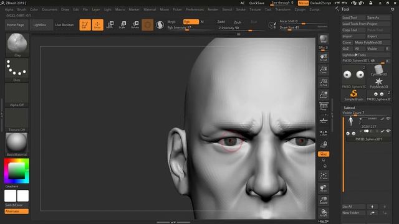Open the Preferences menu
Image resolution: width=399 pixels, height=224 pixels.
click(x=195, y=9)
